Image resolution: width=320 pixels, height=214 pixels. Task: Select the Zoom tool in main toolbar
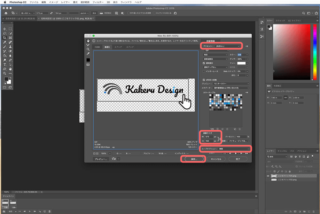point(4,73)
